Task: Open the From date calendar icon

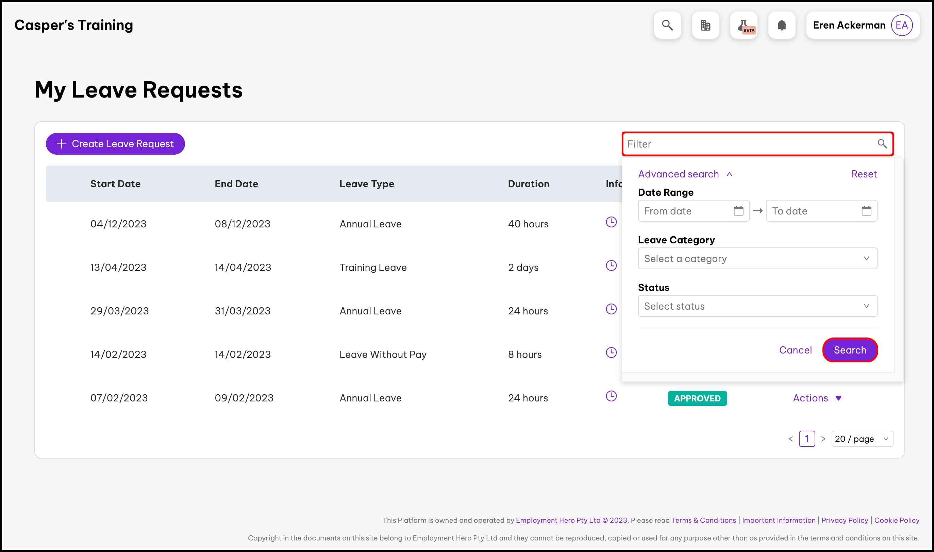Action: [x=738, y=211]
